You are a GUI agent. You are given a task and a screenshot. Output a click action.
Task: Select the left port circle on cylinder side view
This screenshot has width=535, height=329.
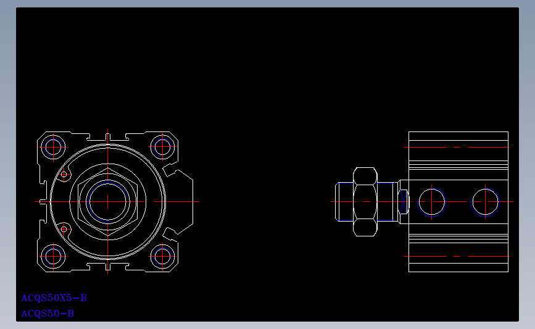tap(431, 202)
